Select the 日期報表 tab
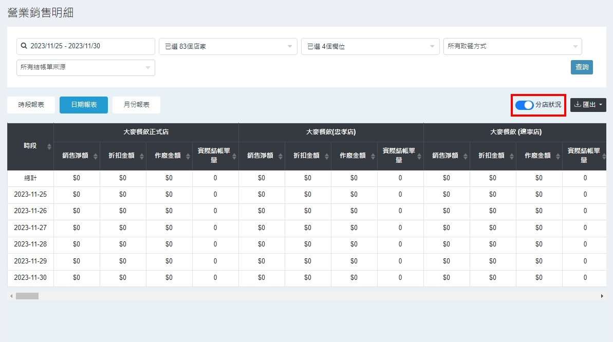613x342 pixels. click(x=83, y=105)
